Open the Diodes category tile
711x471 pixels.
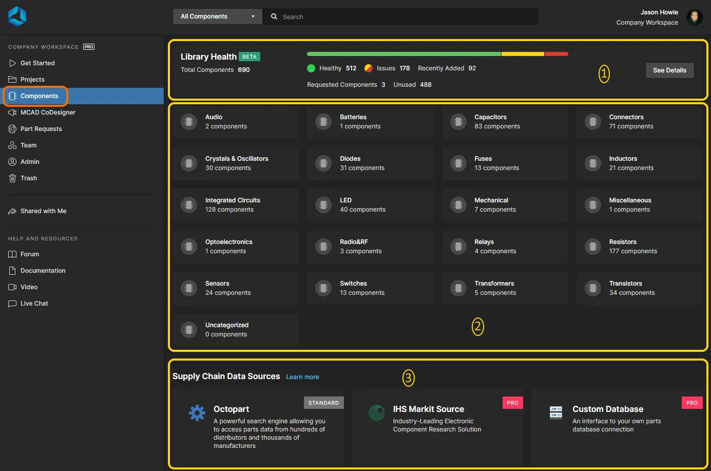[x=370, y=163]
